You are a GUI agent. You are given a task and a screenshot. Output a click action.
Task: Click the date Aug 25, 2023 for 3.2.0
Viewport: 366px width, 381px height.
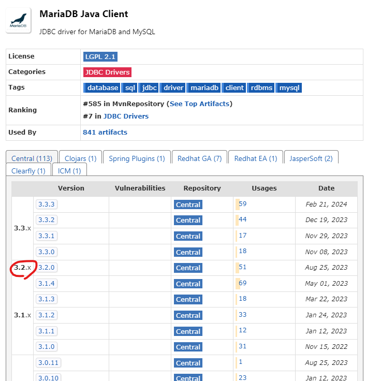pyautogui.click(x=326, y=267)
